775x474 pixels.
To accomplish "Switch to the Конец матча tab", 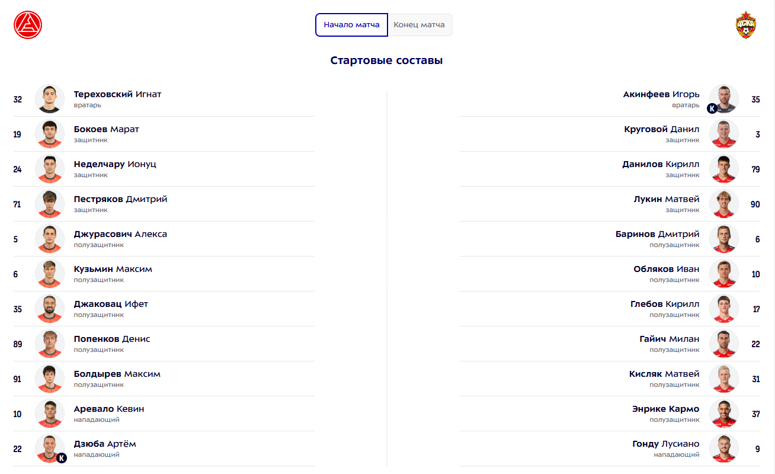I will click(419, 25).
